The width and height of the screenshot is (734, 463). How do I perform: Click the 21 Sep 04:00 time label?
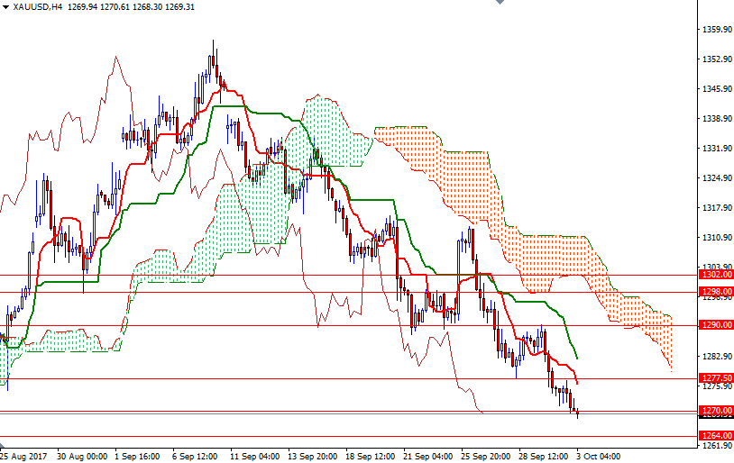coord(428,457)
